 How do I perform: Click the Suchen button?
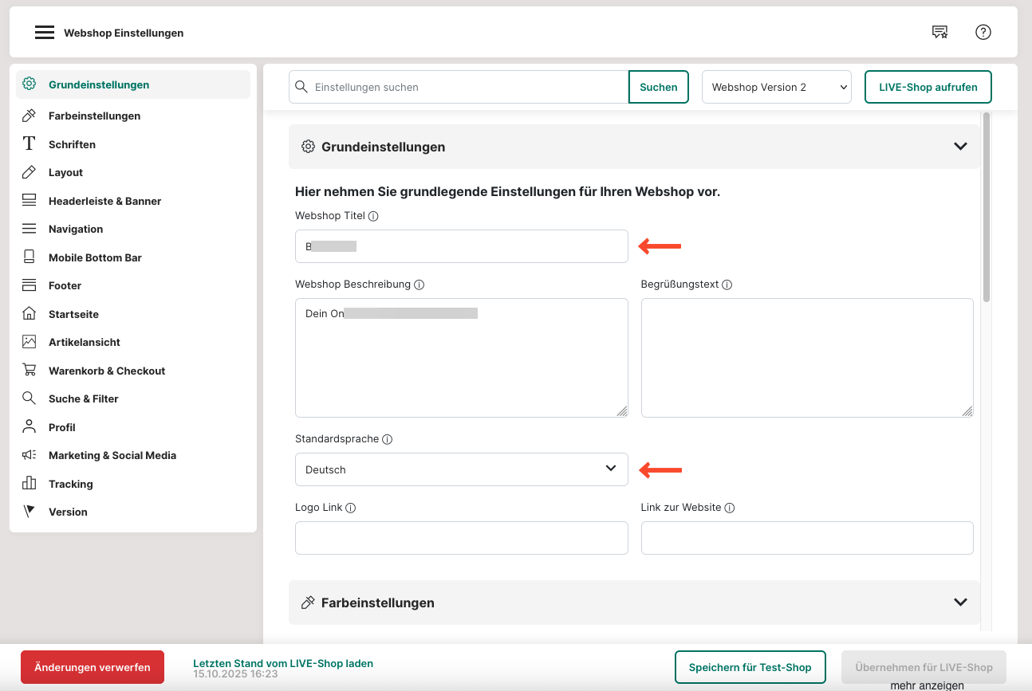[x=658, y=88]
